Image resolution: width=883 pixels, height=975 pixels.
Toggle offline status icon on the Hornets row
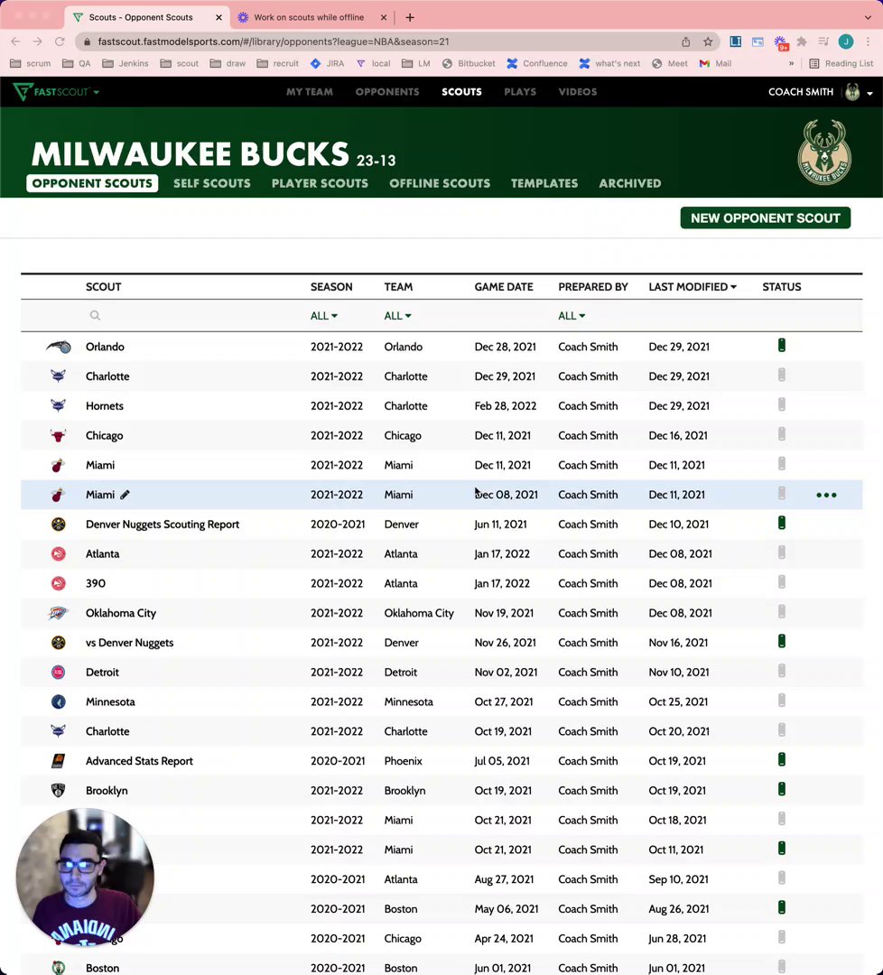click(782, 404)
